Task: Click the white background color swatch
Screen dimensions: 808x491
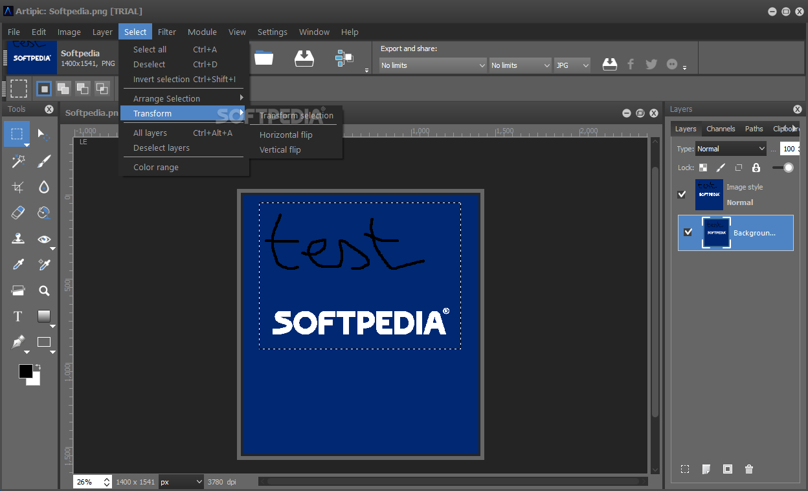Action: pyautogui.click(x=35, y=380)
